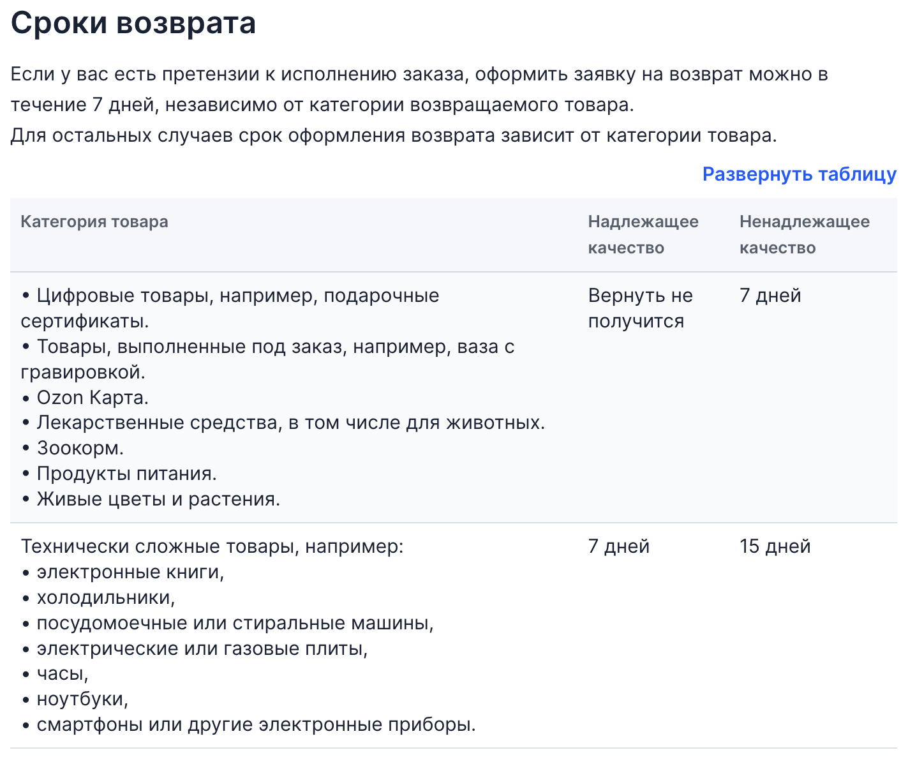Click the 'Сроки возврата' heading
The height and width of the screenshot is (757, 901).
[133, 24]
